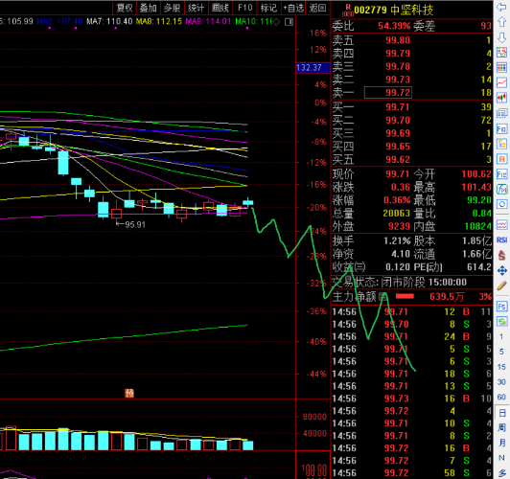Select the pencil drawing tool icon
Screen dimensions: 510x479
click(x=501, y=285)
